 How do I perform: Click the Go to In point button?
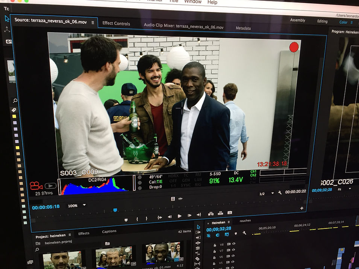160,217
